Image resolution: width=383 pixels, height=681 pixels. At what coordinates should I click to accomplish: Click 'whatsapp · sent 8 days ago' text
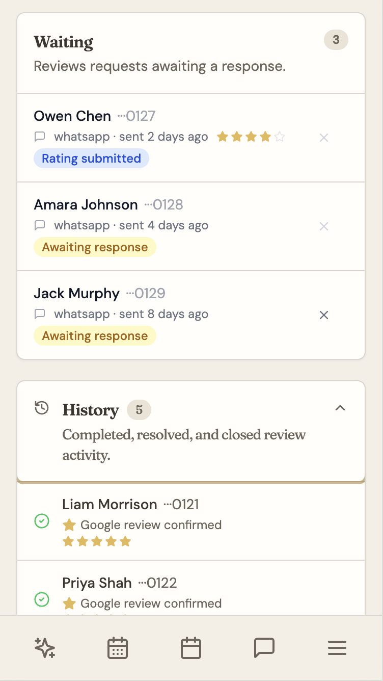[131, 314]
